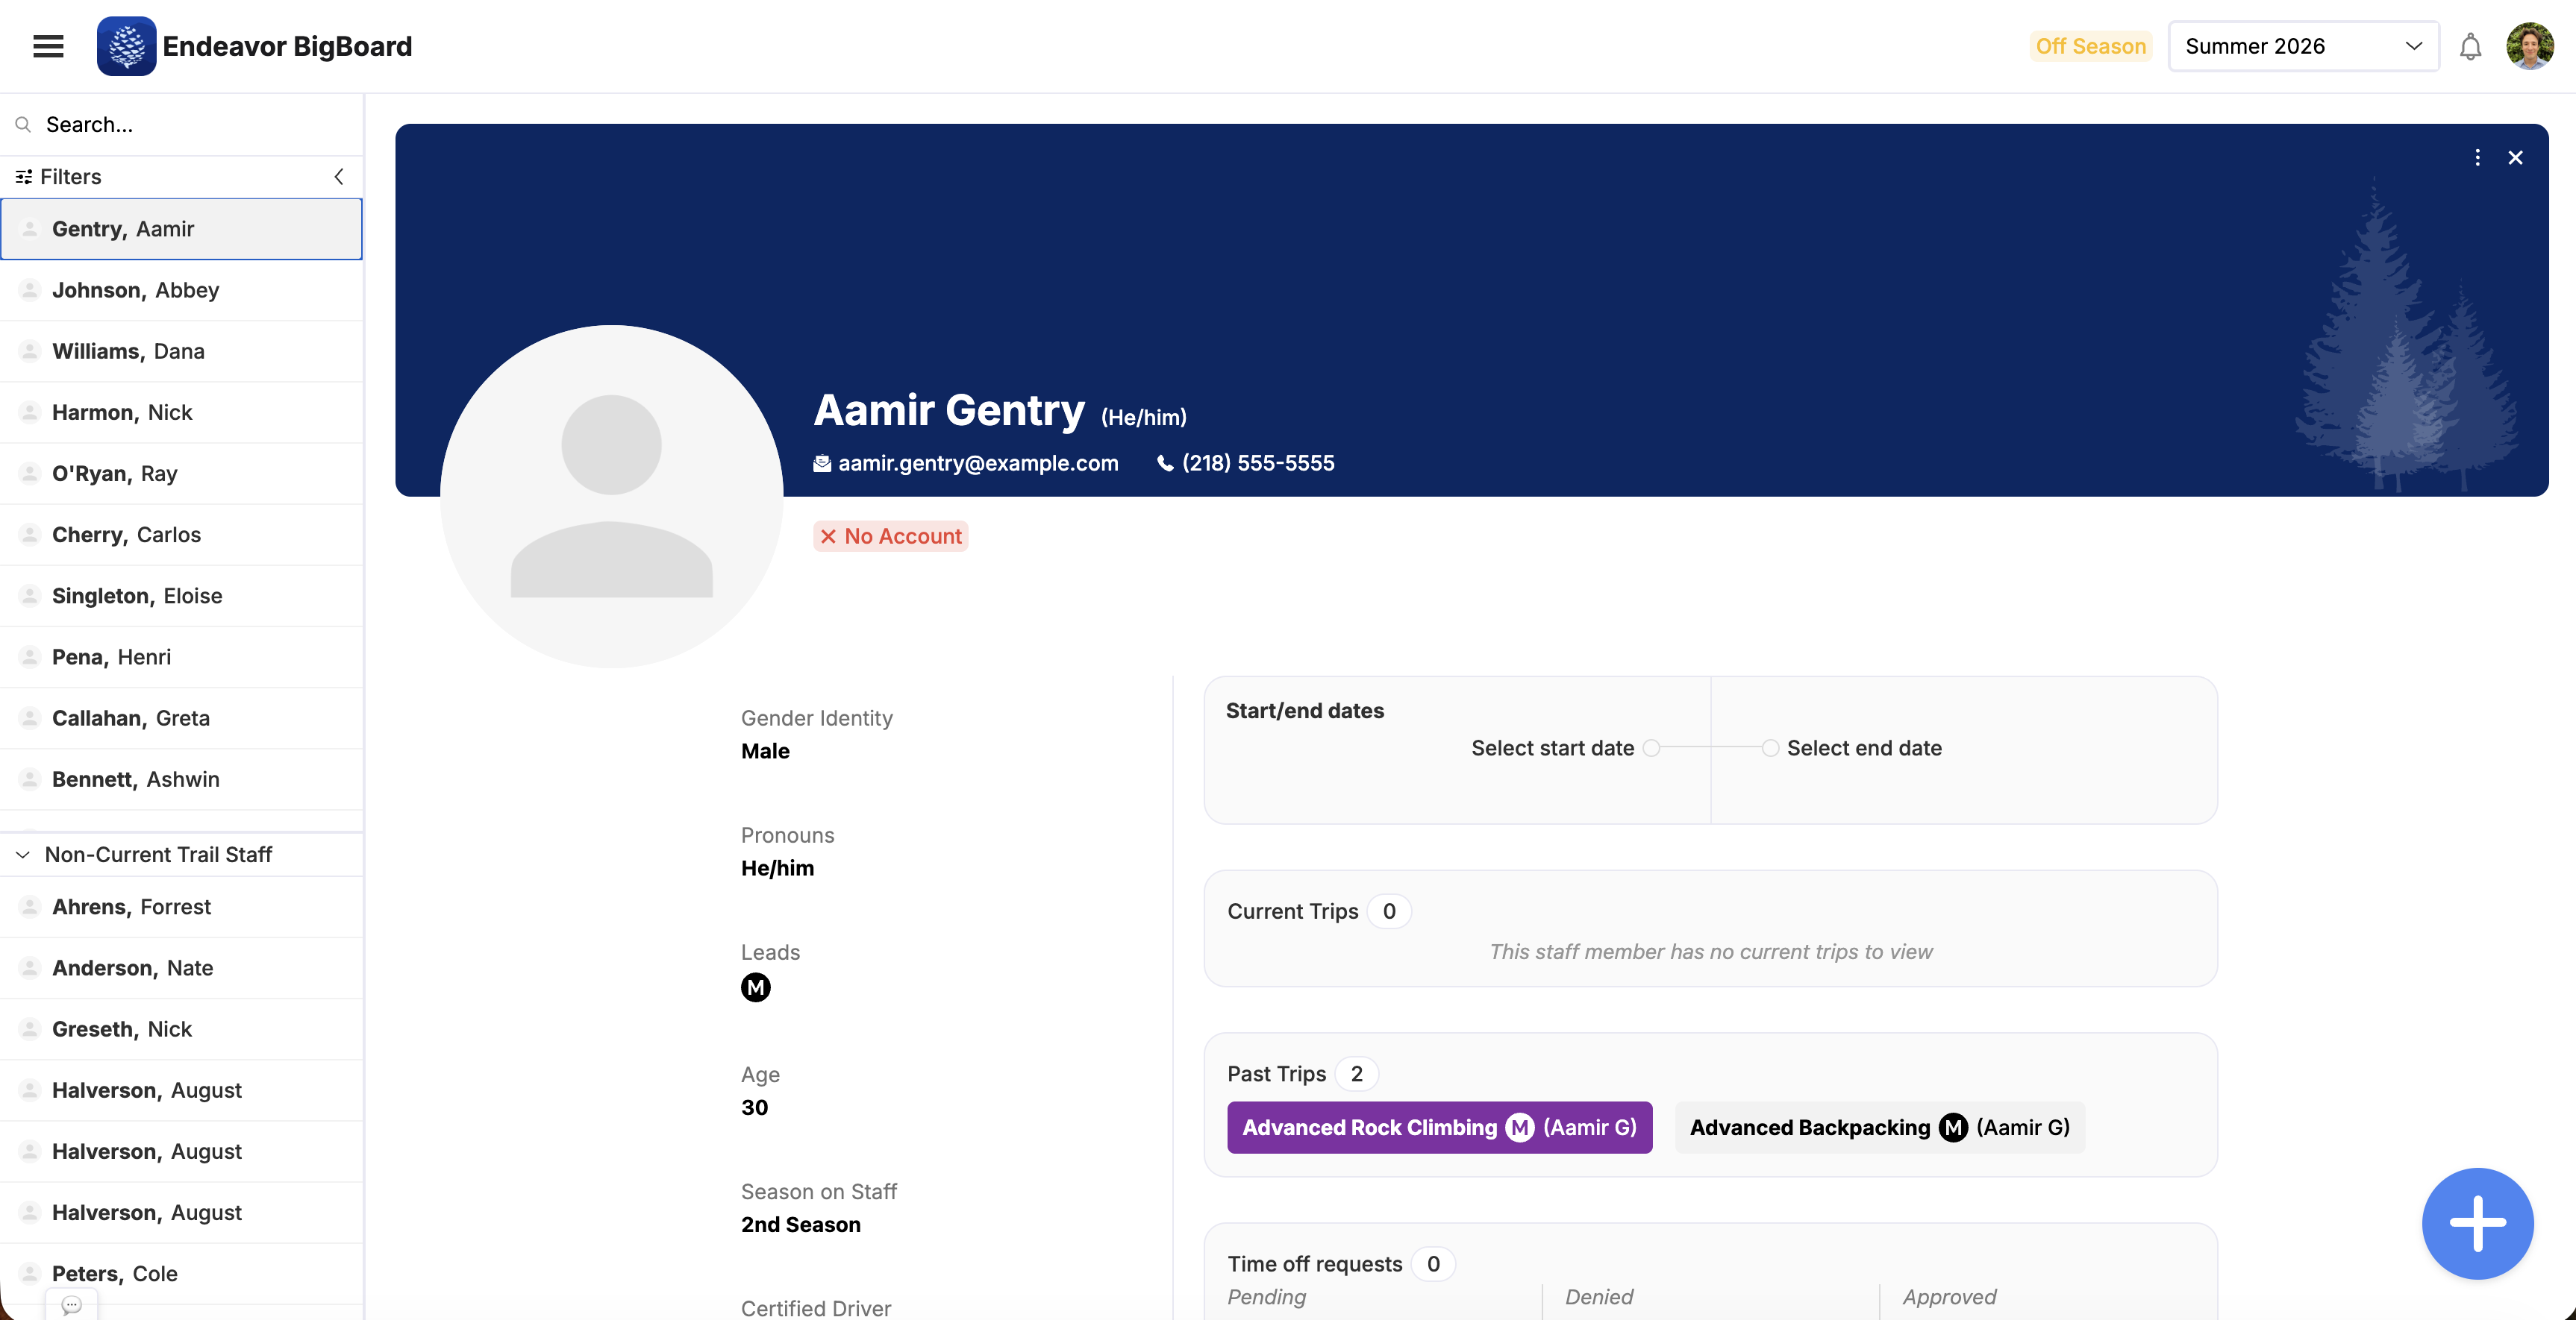Select end date radio circle
The image size is (2576, 1320).
pos(1770,747)
